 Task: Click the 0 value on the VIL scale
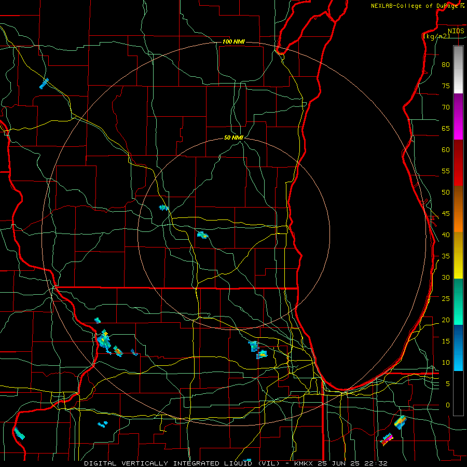tap(448, 405)
